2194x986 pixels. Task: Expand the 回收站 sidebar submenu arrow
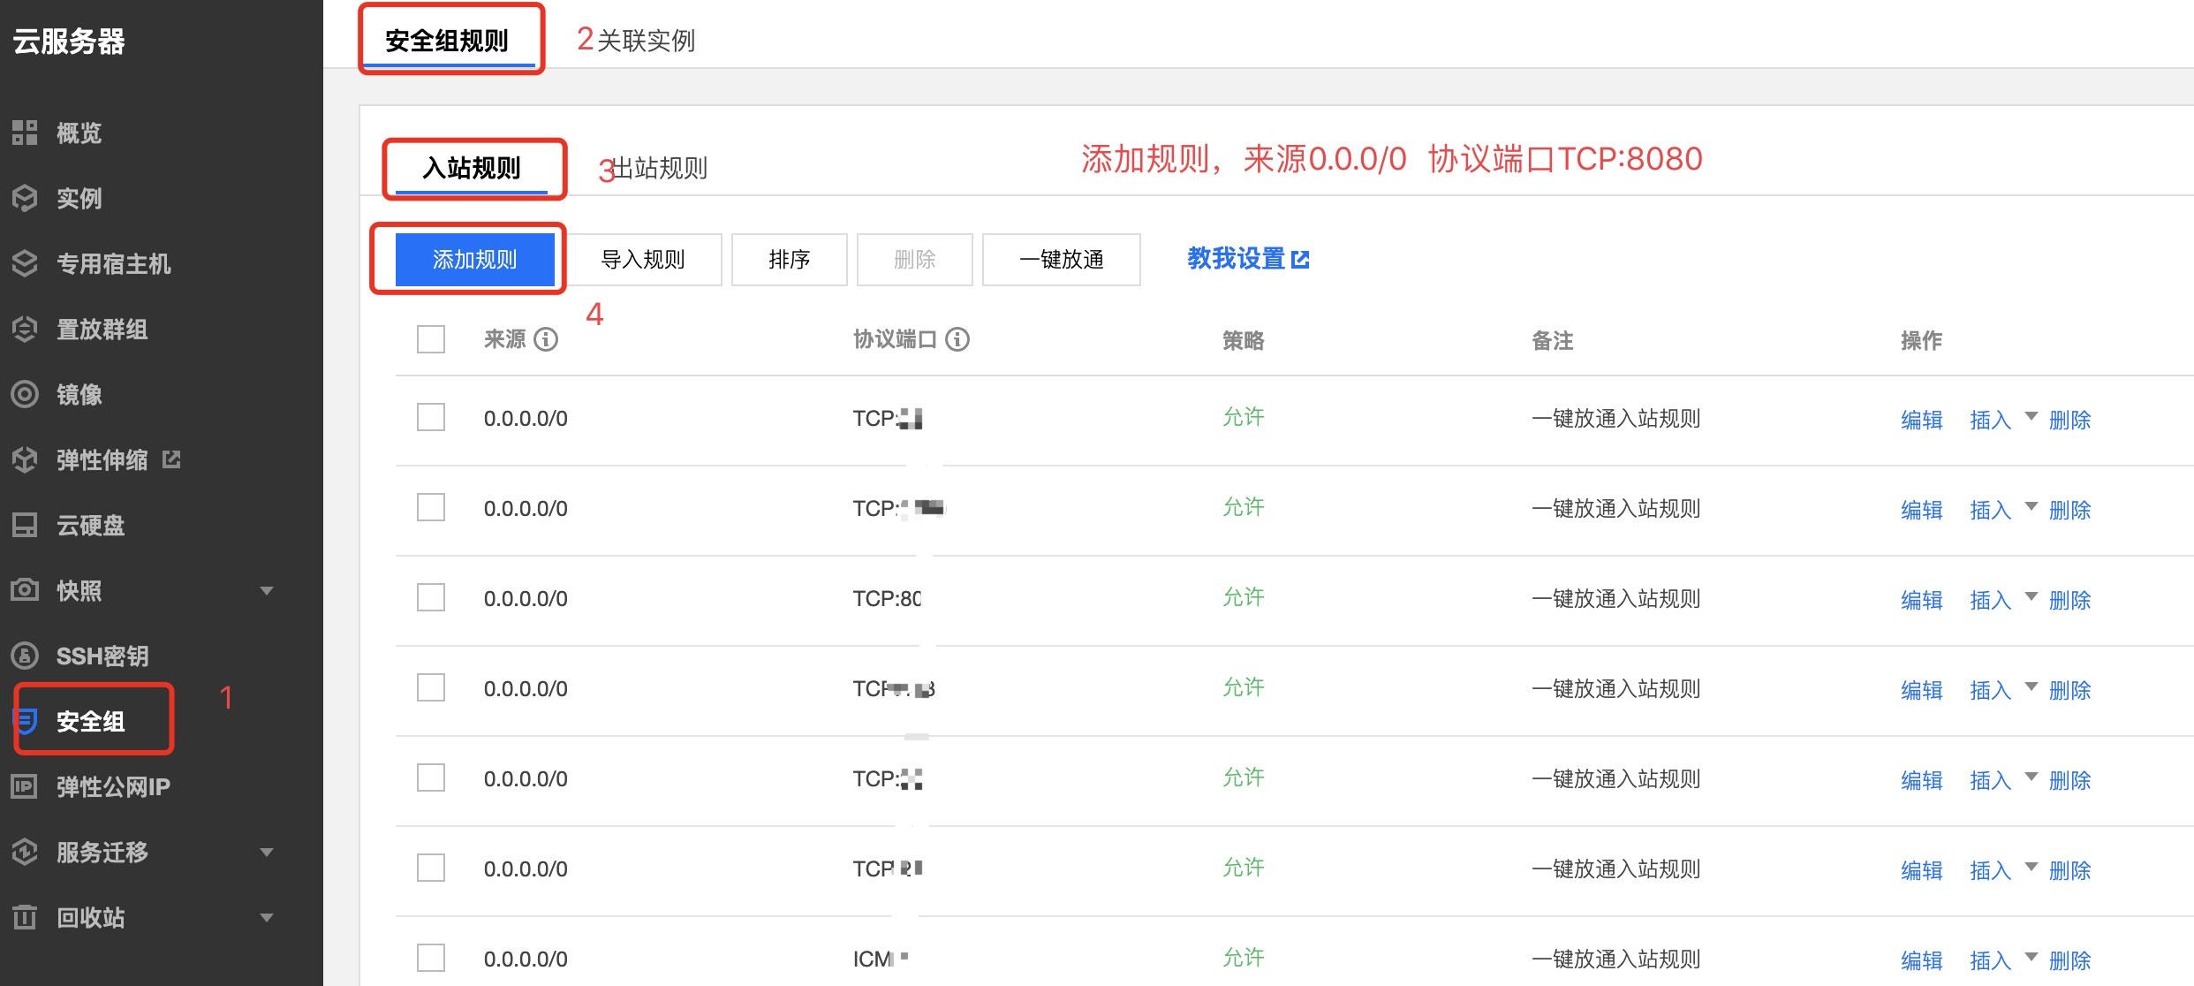point(267,917)
